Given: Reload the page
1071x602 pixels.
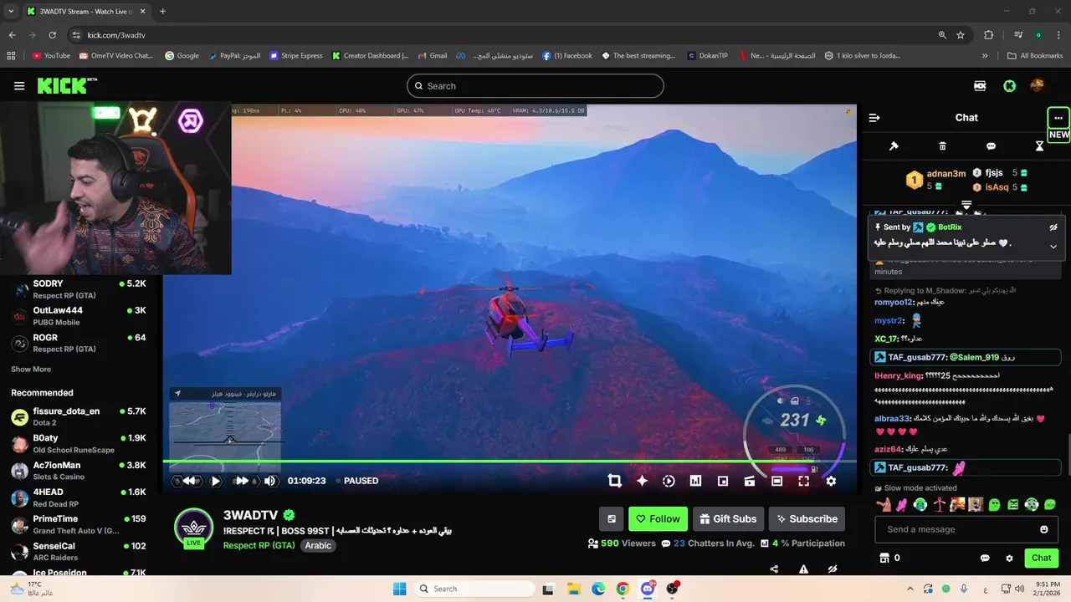Looking at the screenshot, I should click(53, 35).
